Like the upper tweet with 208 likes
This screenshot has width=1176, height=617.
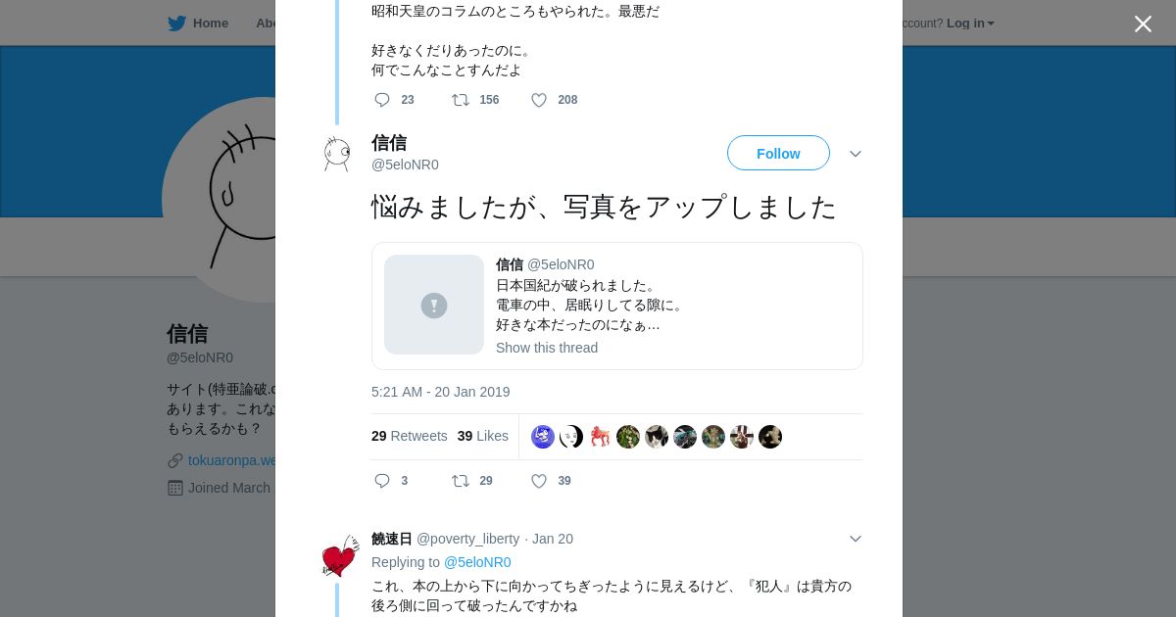click(539, 100)
